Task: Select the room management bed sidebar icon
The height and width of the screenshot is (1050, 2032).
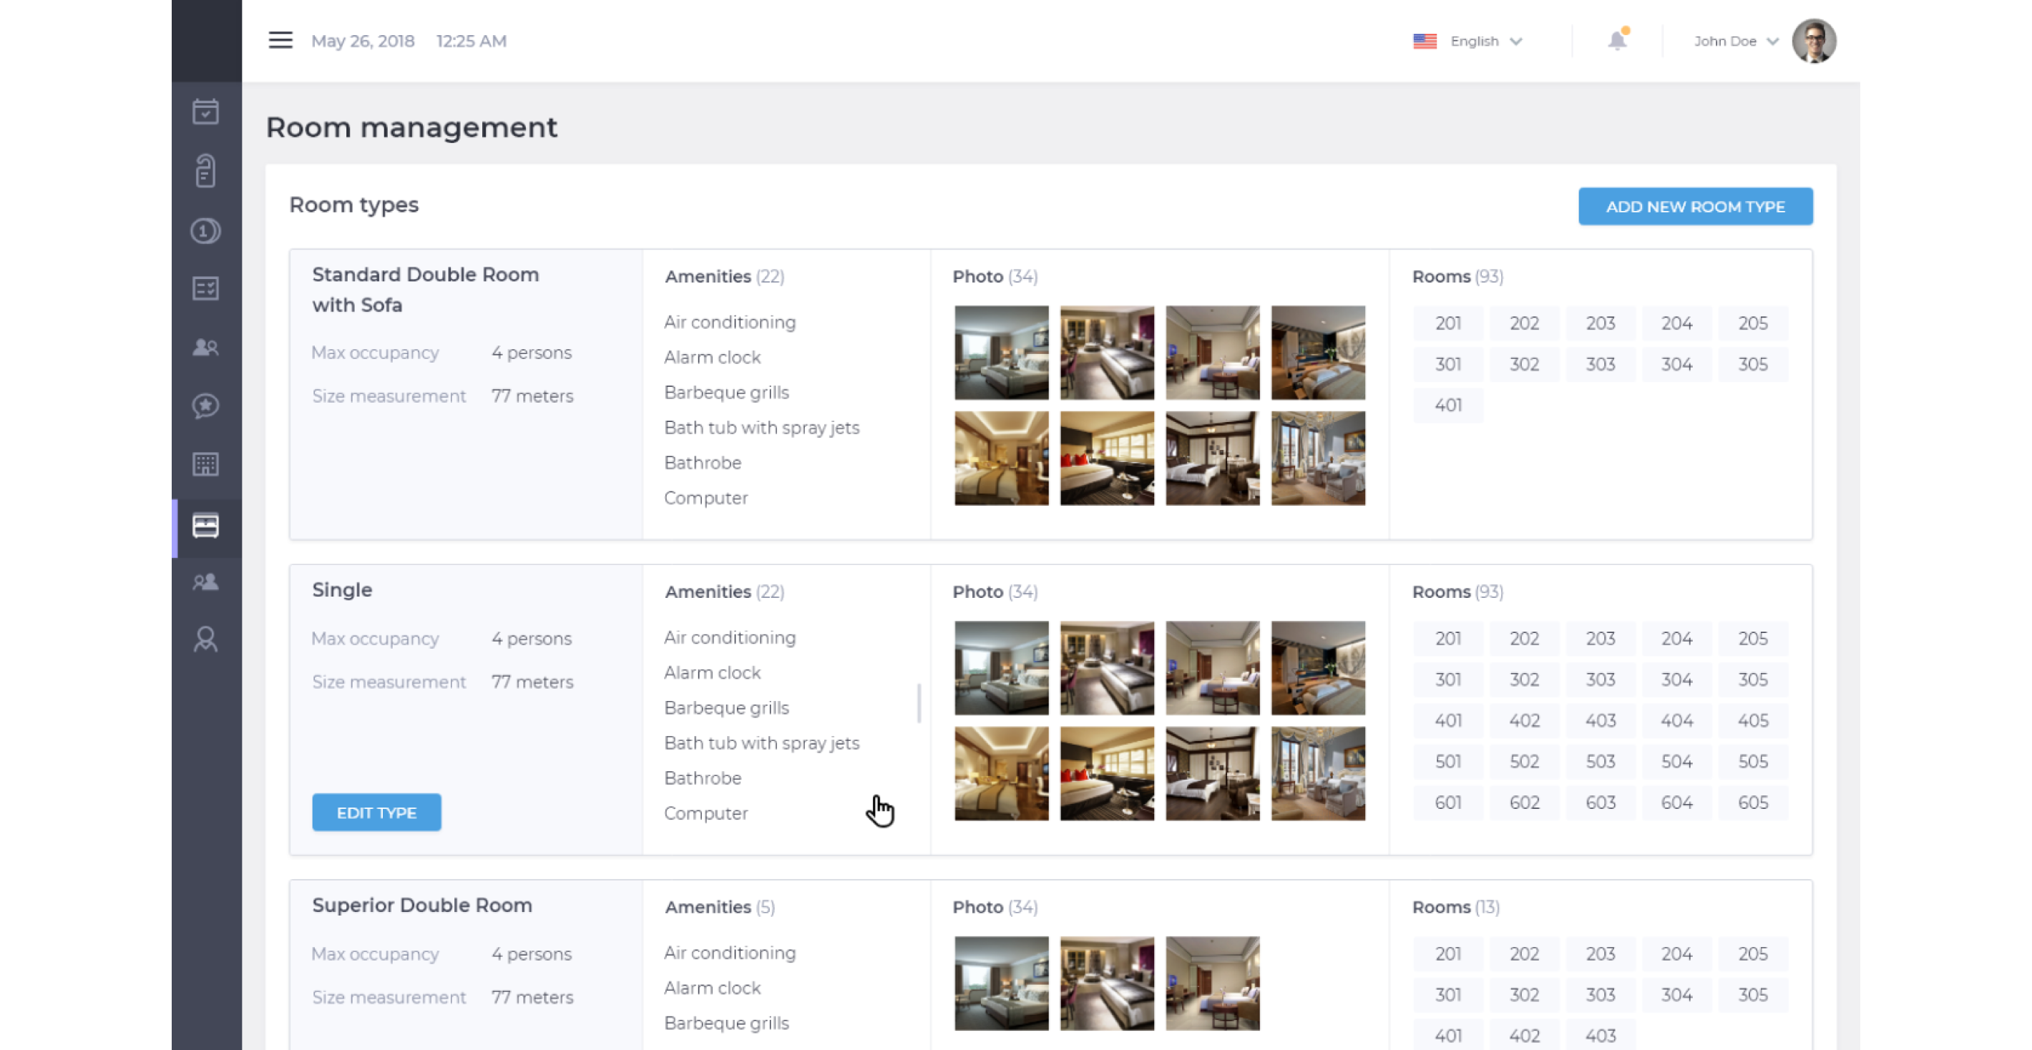Action: pos(205,526)
